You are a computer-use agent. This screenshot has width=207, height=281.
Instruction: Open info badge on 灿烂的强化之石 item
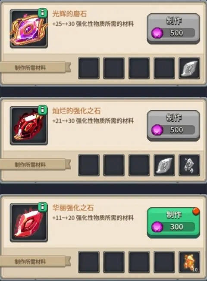[x=43, y=110]
